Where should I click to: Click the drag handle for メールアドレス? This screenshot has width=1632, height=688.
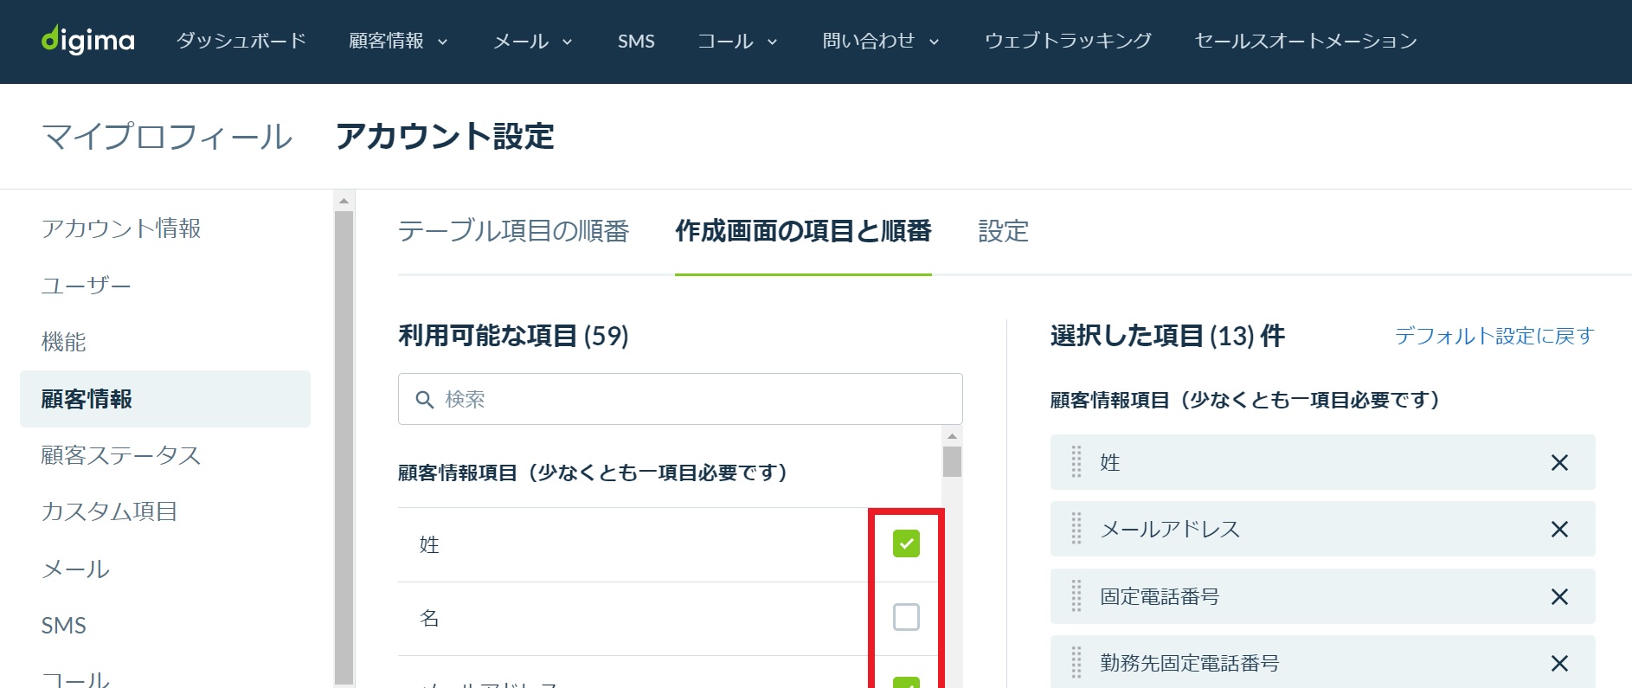pos(1076,529)
